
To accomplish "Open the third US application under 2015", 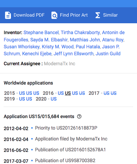I will (36, 93).
